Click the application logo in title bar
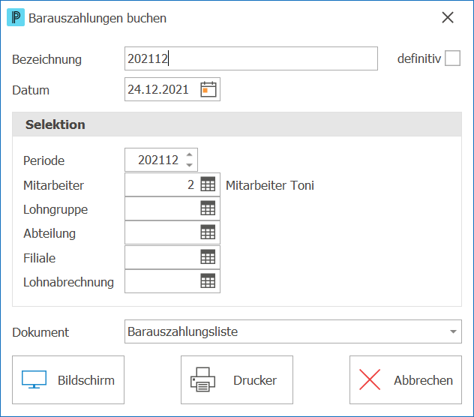The image size is (474, 417). (16, 18)
